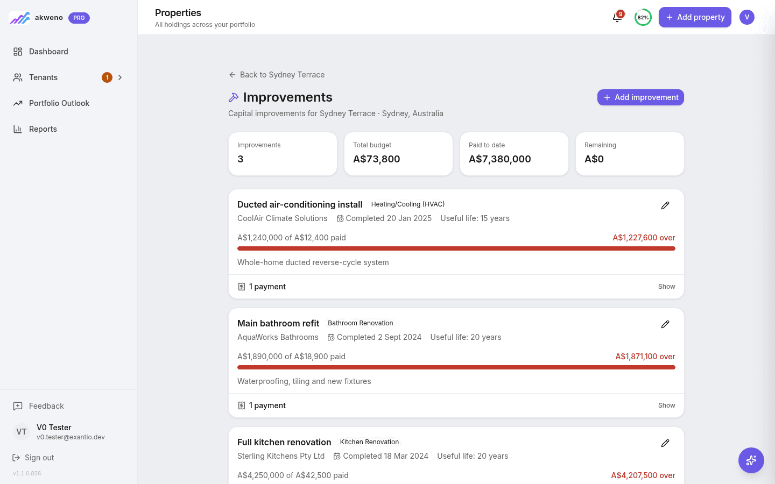Click the Sterling Kitchens Pty Ltd contractor
Screen dimensions: 775x484
[x=281, y=456]
